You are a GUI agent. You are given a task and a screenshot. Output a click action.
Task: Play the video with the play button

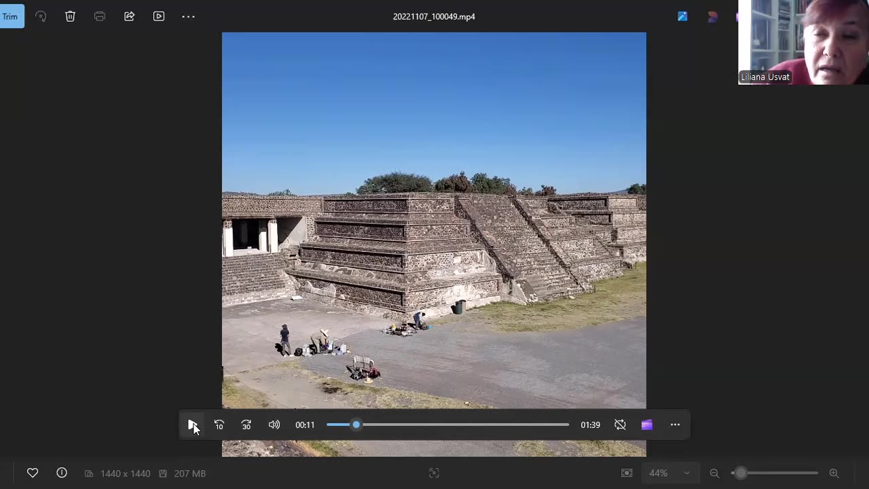pyautogui.click(x=192, y=424)
